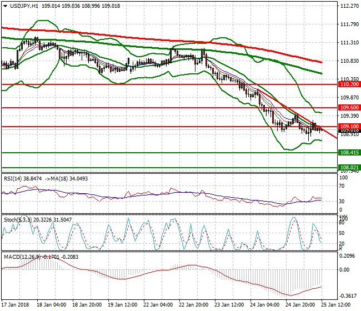Click the red 109.100 price level label
The image size is (361, 311).
[x=349, y=127]
